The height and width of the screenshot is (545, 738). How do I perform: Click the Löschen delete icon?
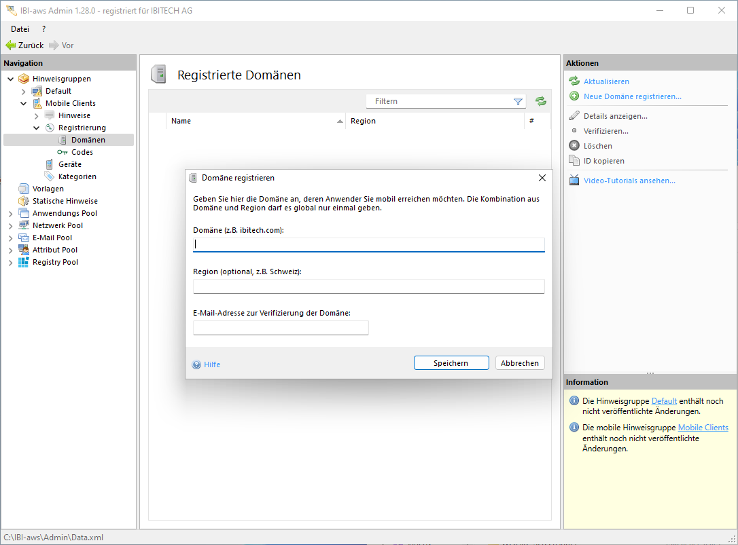click(x=574, y=146)
